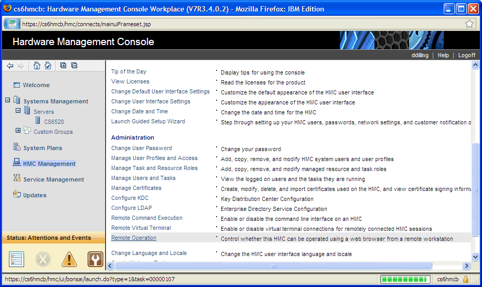Expand the Custom Groups tree node
This screenshot has width=482, height=287.
(18, 131)
